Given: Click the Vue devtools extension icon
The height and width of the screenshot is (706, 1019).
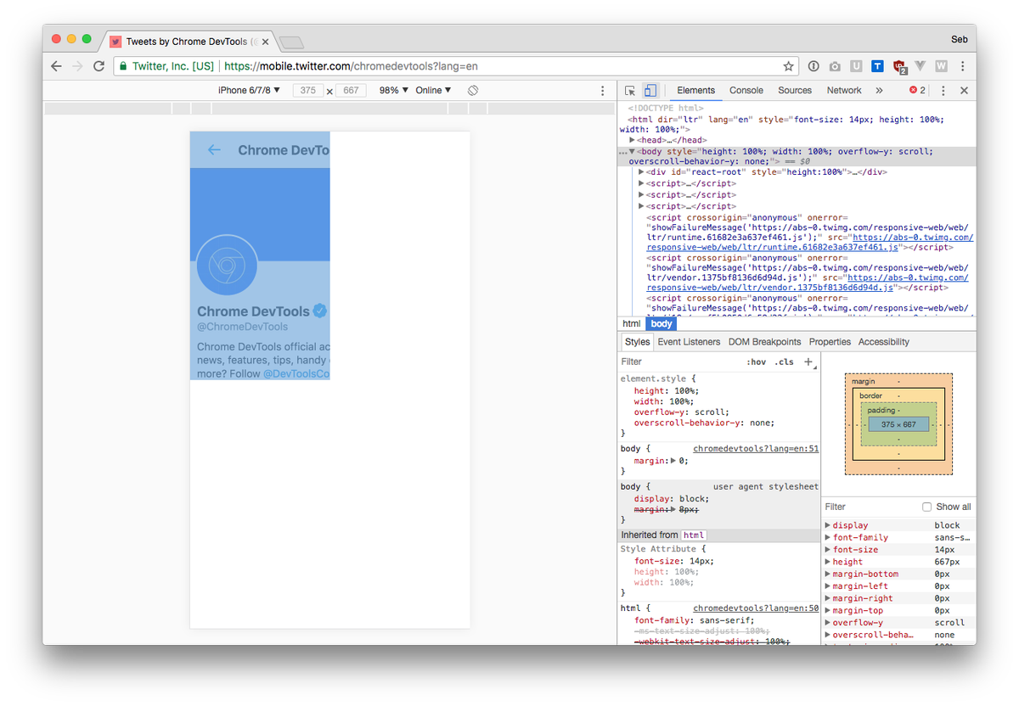Looking at the screenshot, I should coord(920,66).
